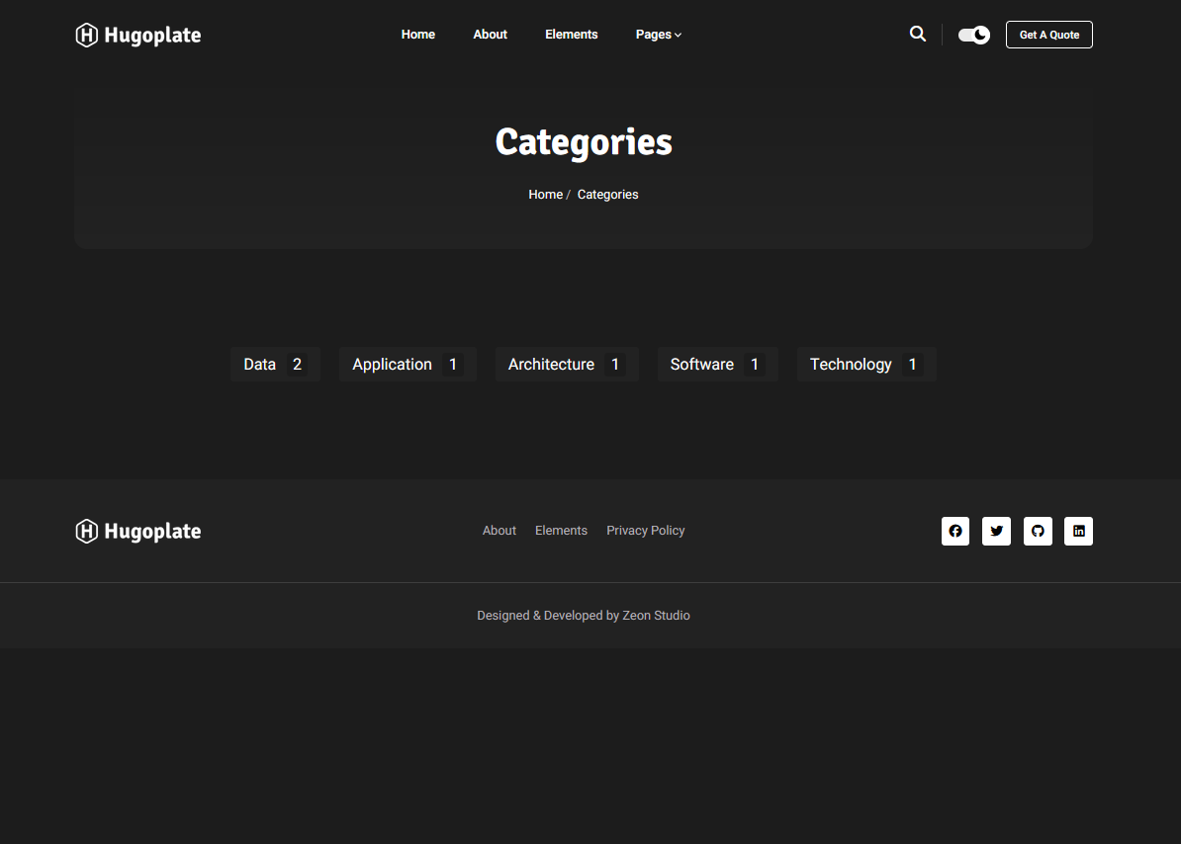The width and height of the screenshot is (1181, 844).
Task: Expand the Pages dropdown menu
Action: pos(658,35)
